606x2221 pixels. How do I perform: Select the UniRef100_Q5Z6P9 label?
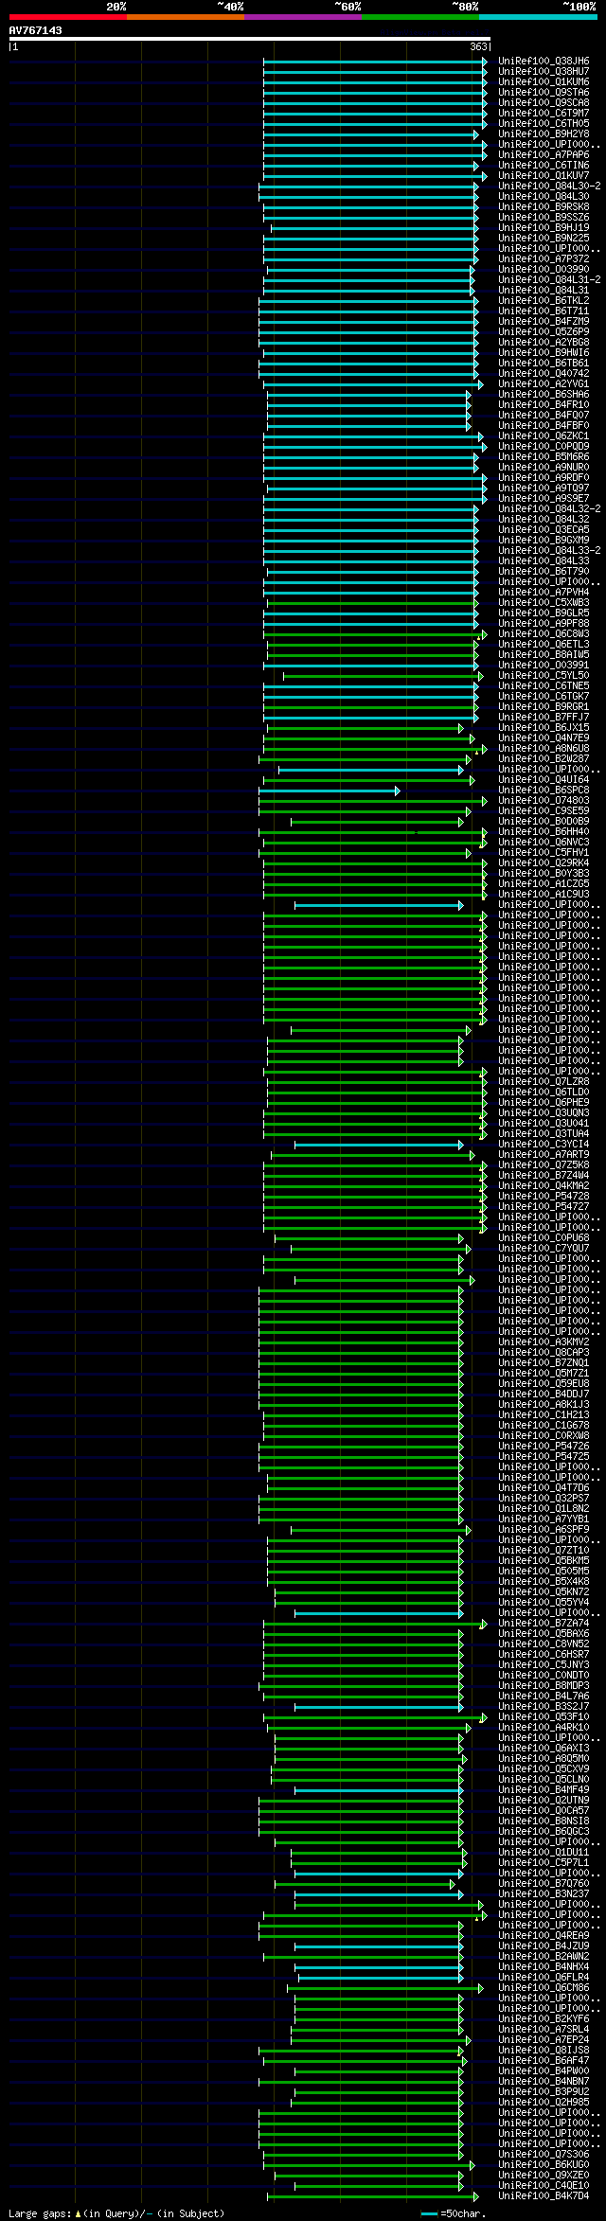point(544,332)
